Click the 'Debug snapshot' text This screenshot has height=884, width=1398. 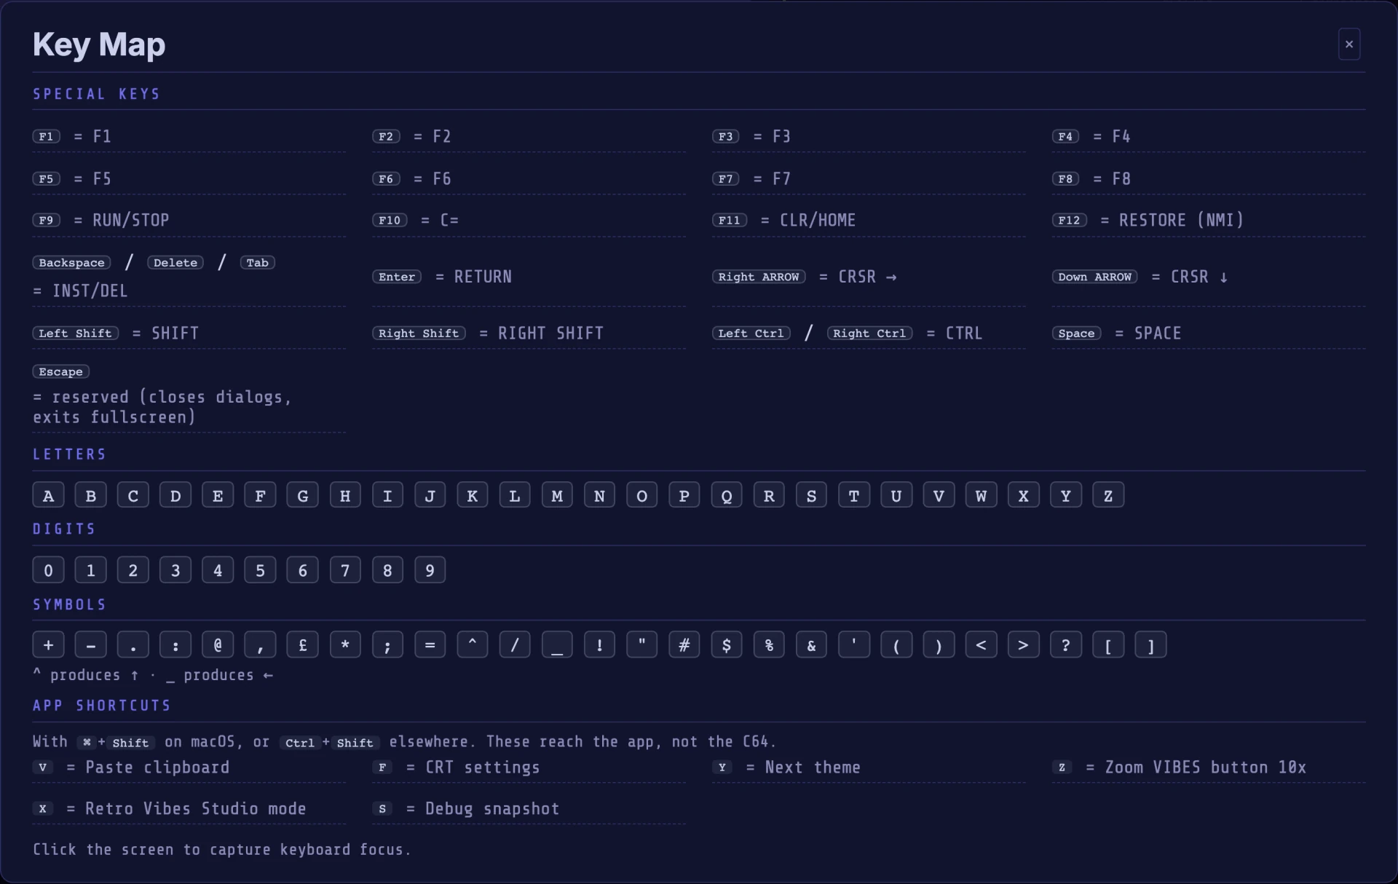[492, 809]
